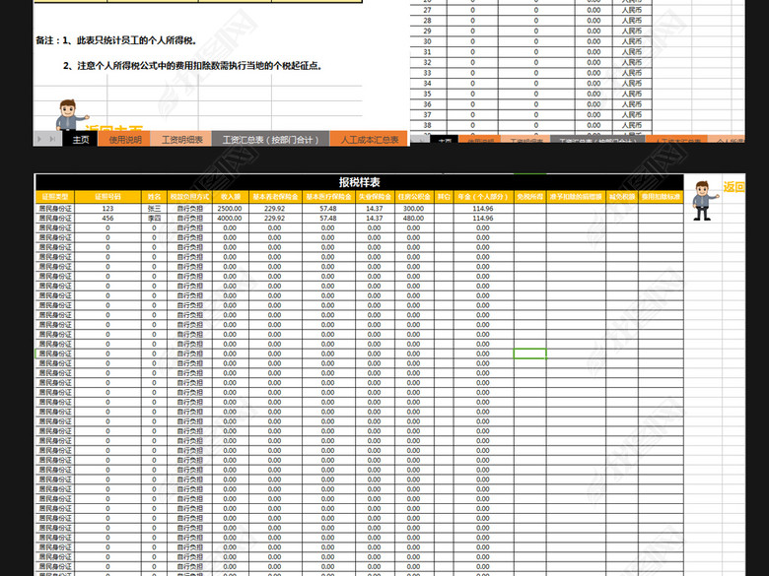Click the 报税样表 title bar
Image resolution: width=769 pixels, height=576 pixels.
pyautogui.click(x=359, y=182)
